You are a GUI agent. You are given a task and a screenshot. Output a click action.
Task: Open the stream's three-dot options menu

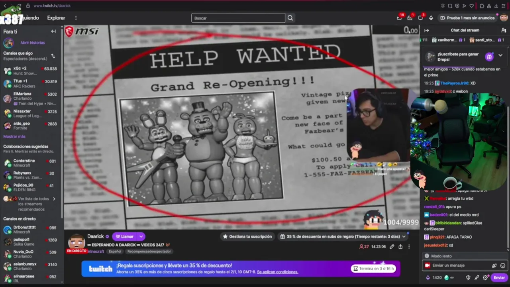(x=409, y=247)
